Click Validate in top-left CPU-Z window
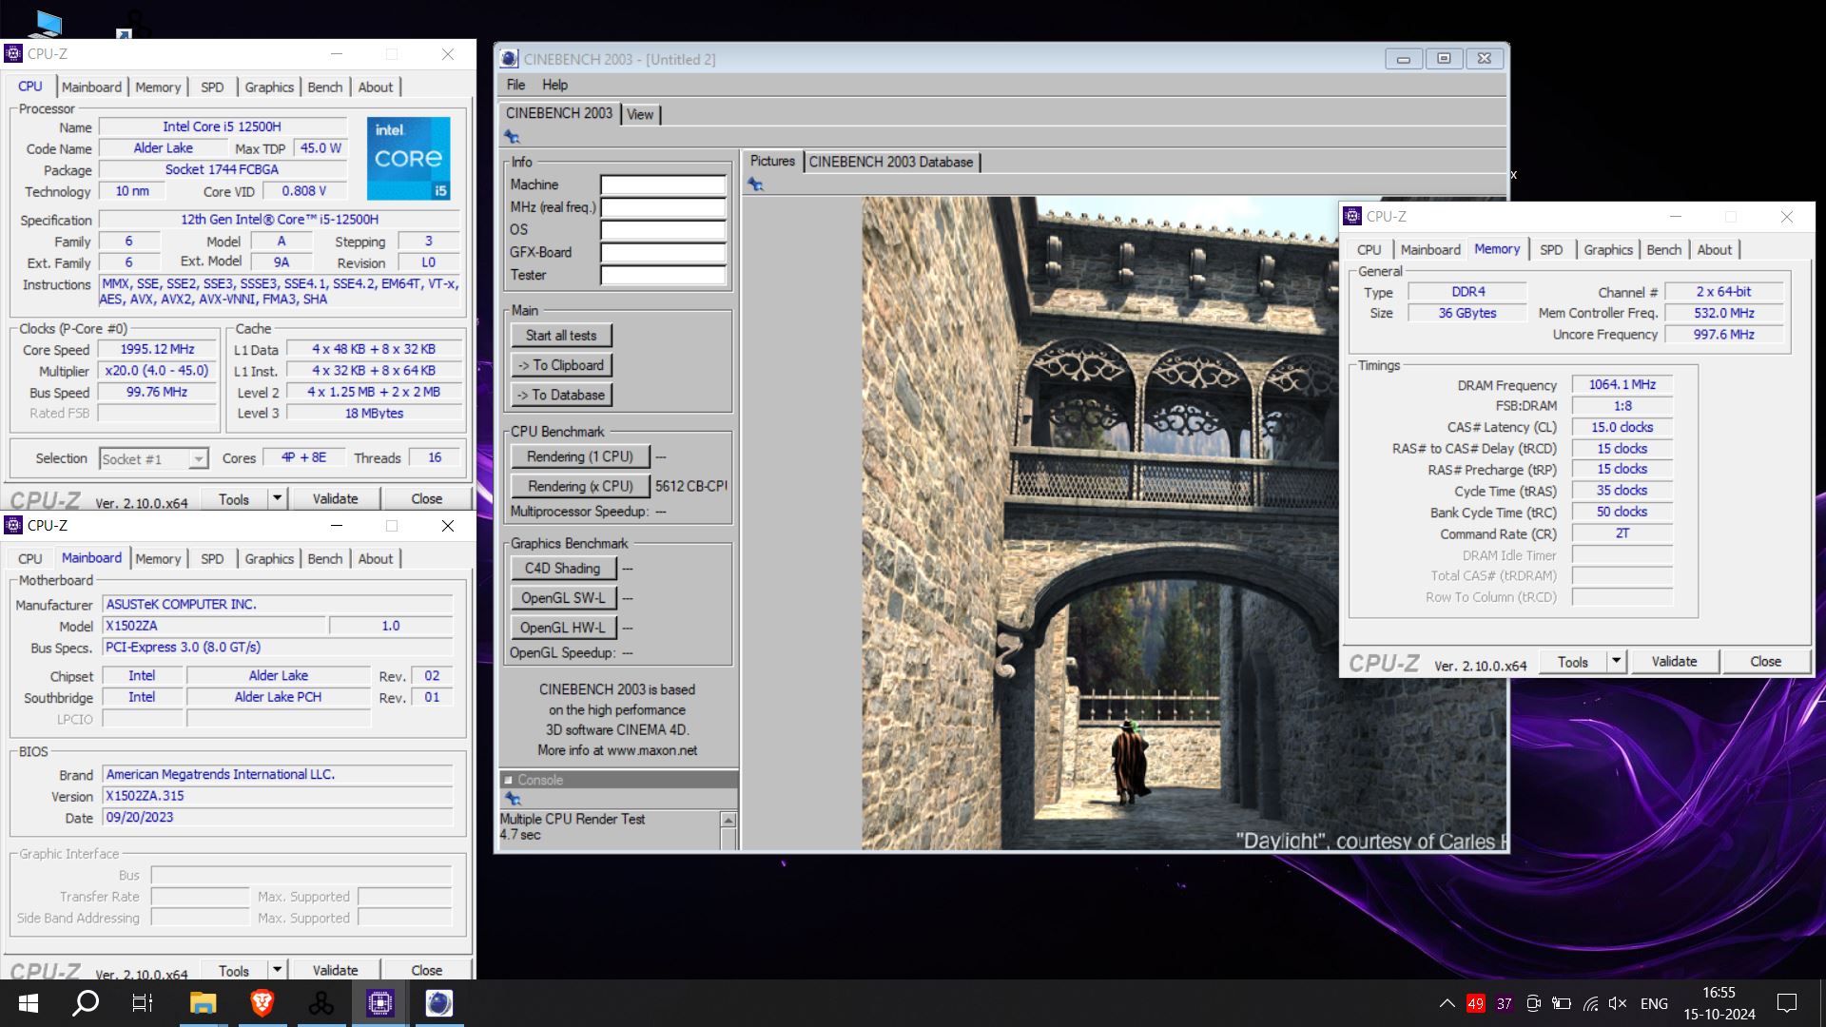This screenshot has width=1826, height=1027. [x=335, y=498]
